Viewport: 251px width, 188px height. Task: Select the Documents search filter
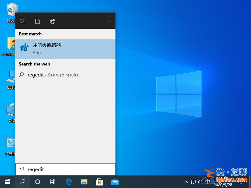[x=38, y=21]
